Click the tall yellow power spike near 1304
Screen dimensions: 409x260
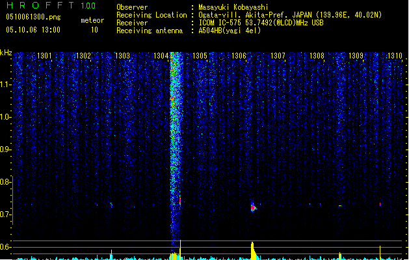click(180, 250)
